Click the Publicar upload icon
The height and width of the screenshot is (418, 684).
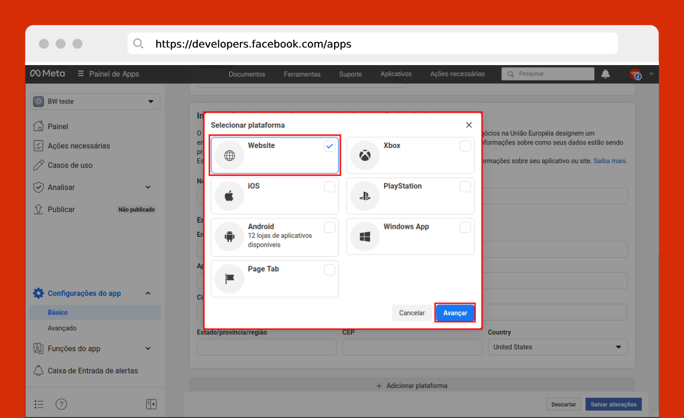(38, 209)
